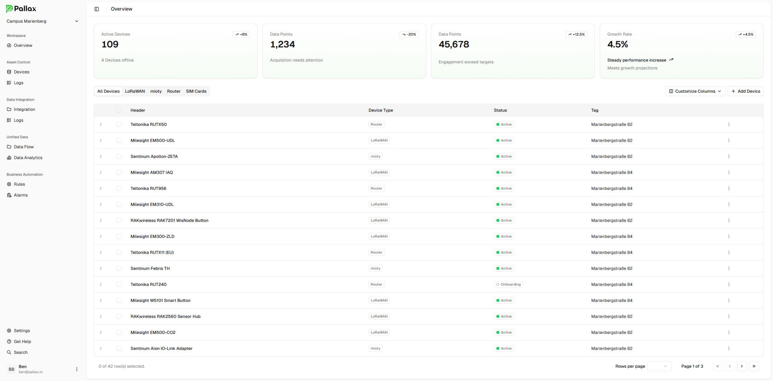Check the Teltonika RUTX50 row checkbox
This screenshot has height=381, width=773.
pos(119,124)
